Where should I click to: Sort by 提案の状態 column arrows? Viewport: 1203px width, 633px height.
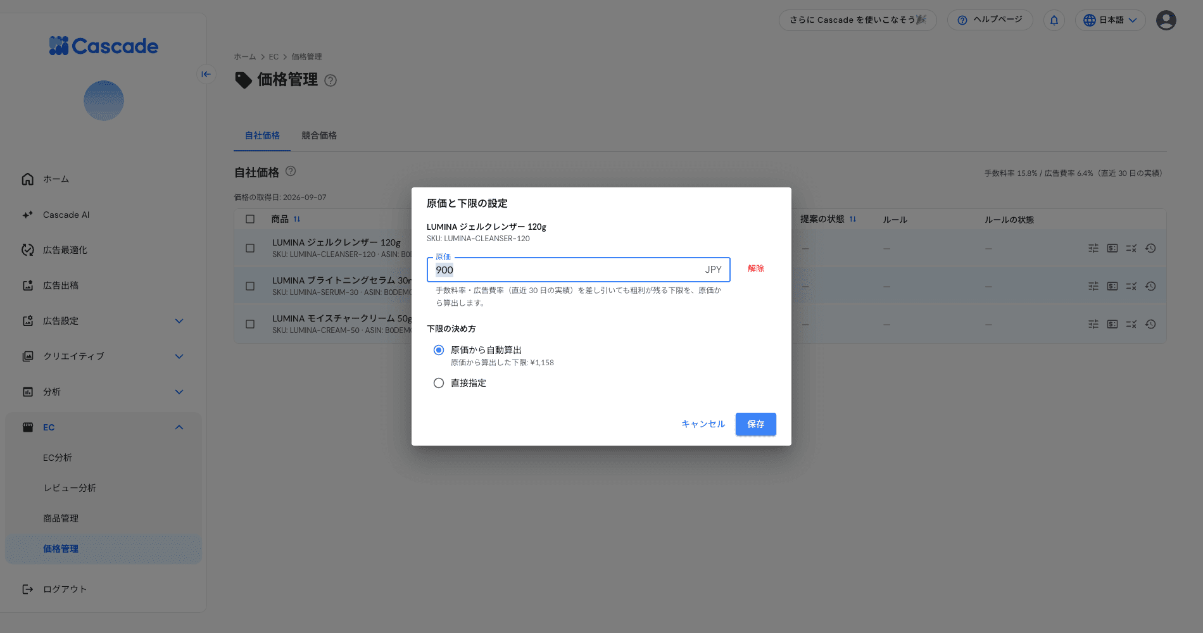coord(853,219)
